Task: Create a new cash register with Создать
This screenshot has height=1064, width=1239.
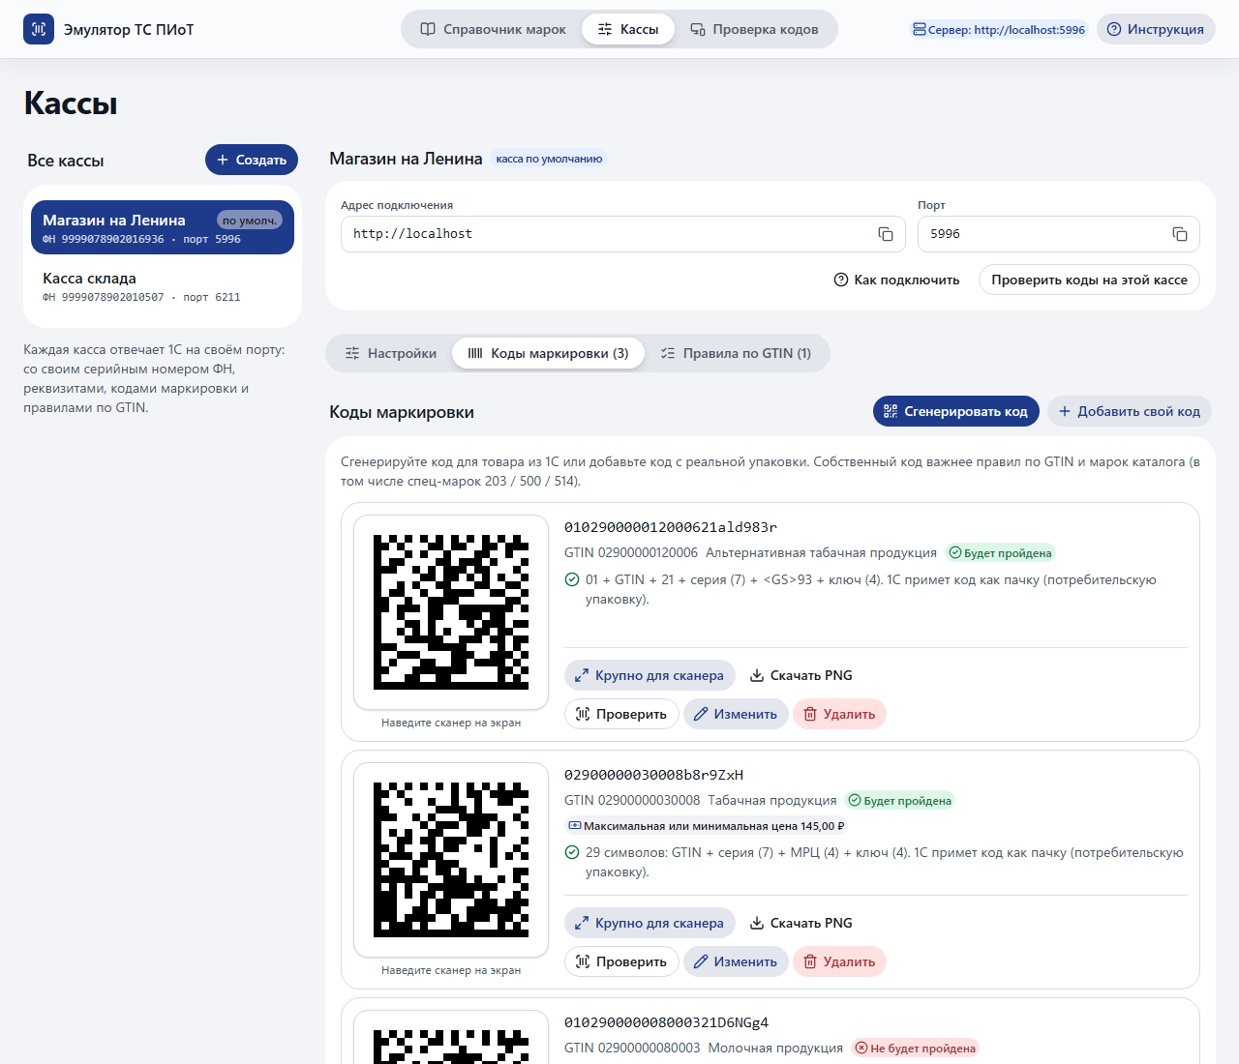Action: (x=252, y=160)
